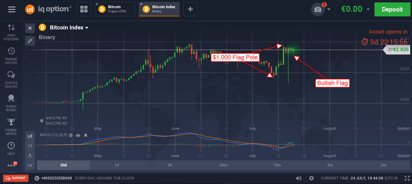
Task: Open Trading History in the sidebar
Action: [11, 56]
